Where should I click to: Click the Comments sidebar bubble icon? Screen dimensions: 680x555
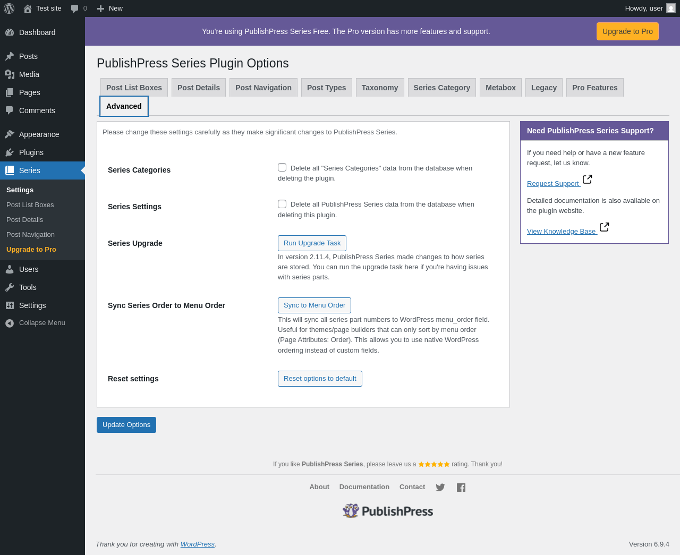(10, 110)
